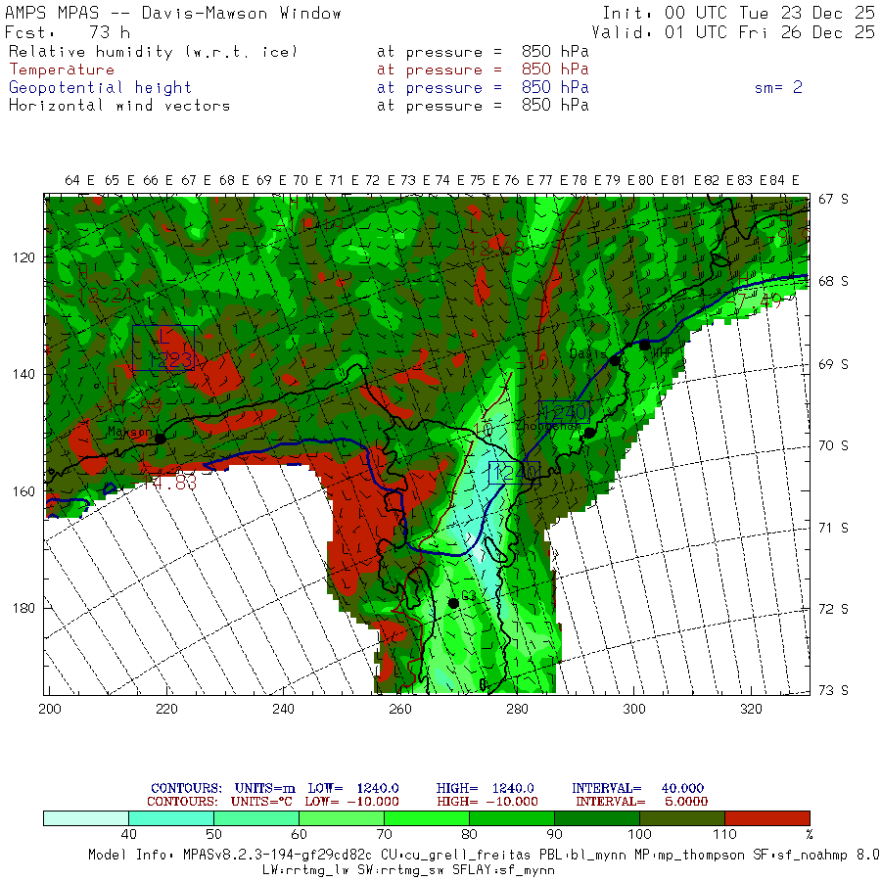Click the 'AMPS MPAS -- Davis-Mawson Window' title
The image size is (881, 881).
tap(173, 13)
